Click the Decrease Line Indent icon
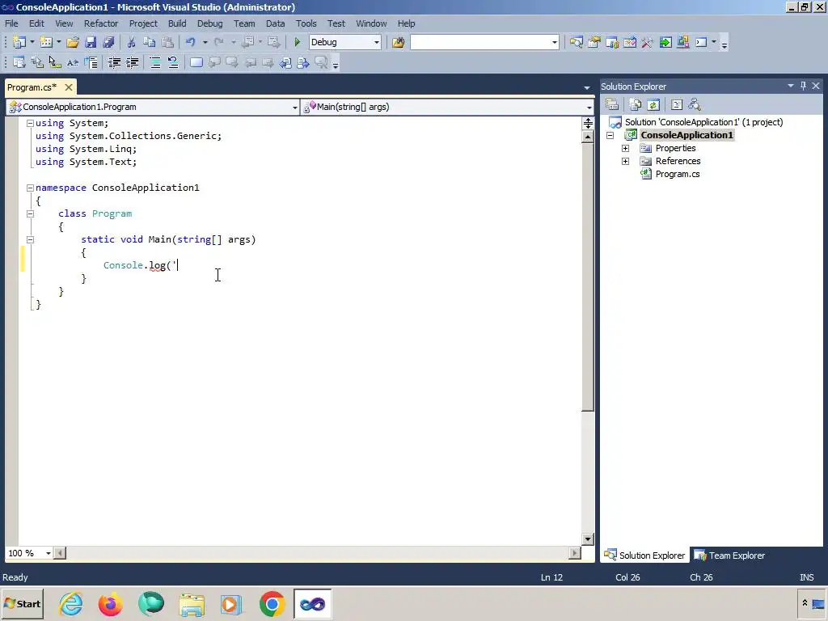 (x=114, y=63)
